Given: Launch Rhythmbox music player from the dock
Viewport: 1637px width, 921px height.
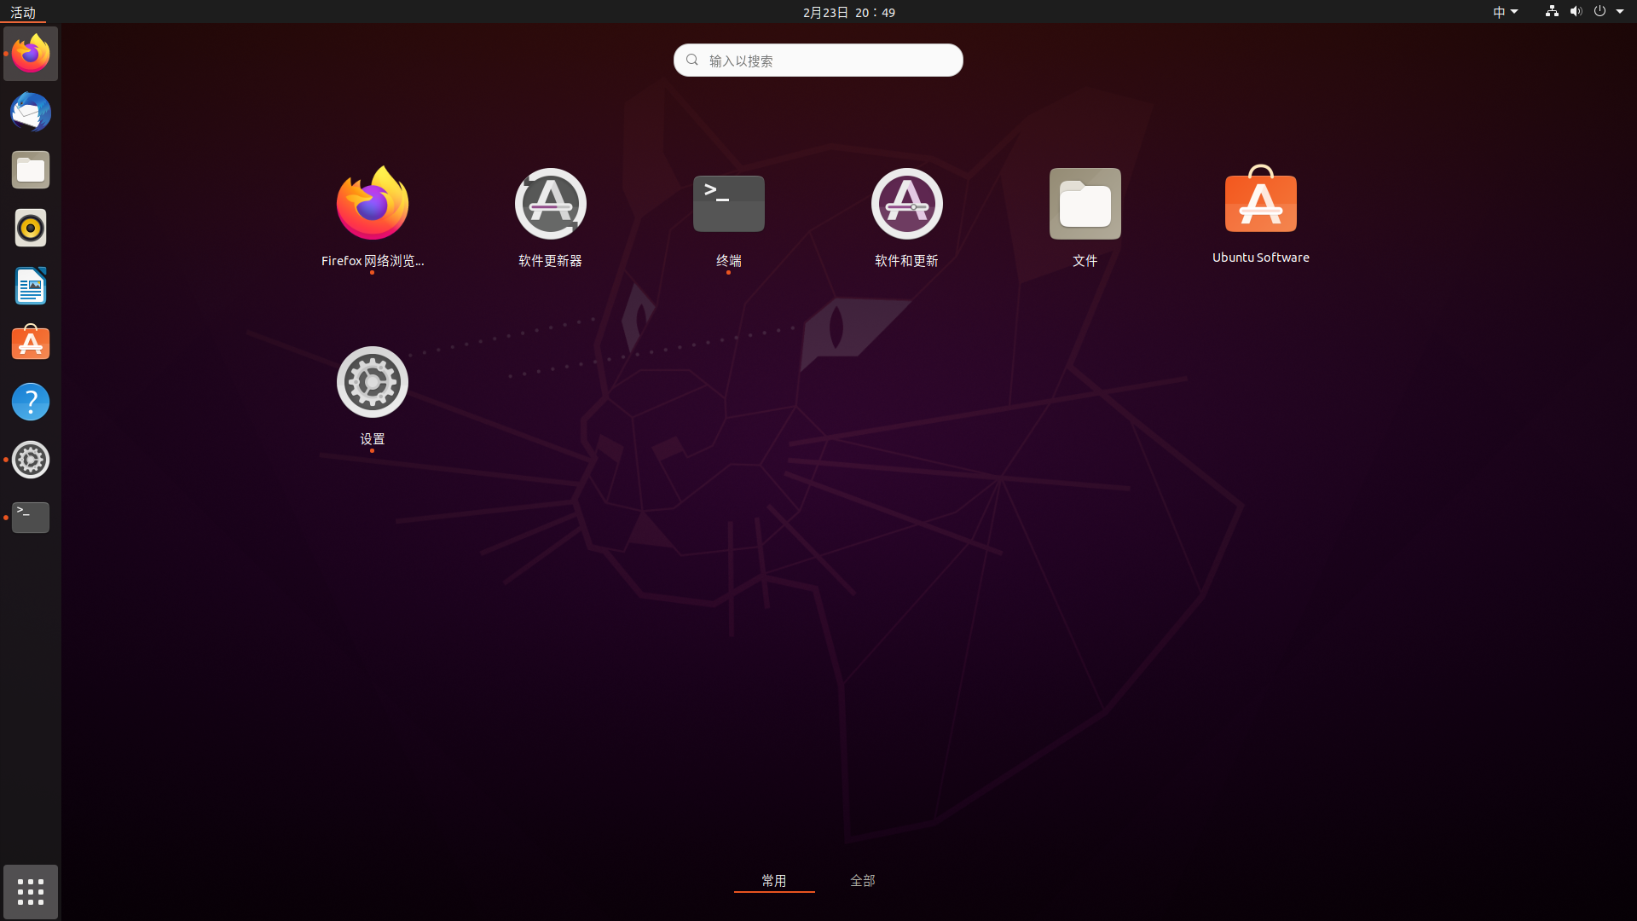Looking at the screenshot, I should point(30,228).
